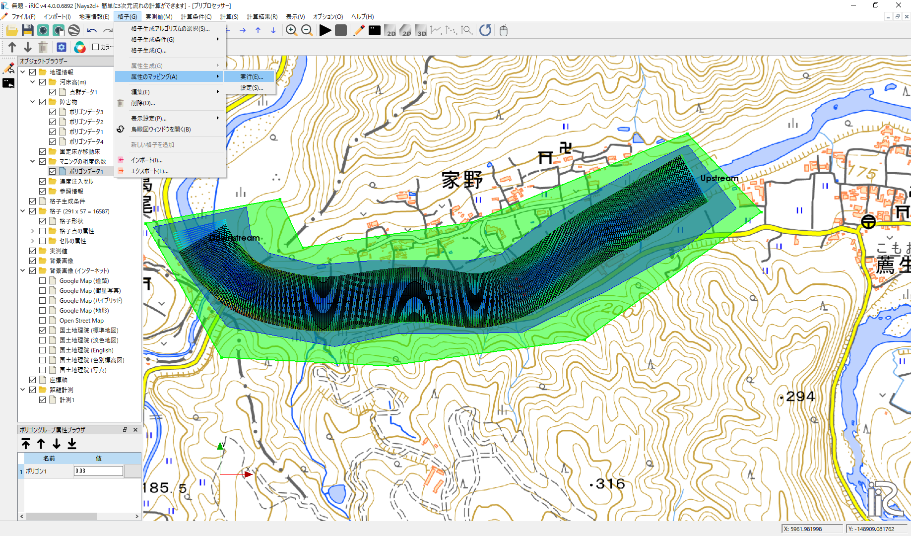Open the graph window line chart icon
This screenshot has width=911, height=536.
[436, 31]
